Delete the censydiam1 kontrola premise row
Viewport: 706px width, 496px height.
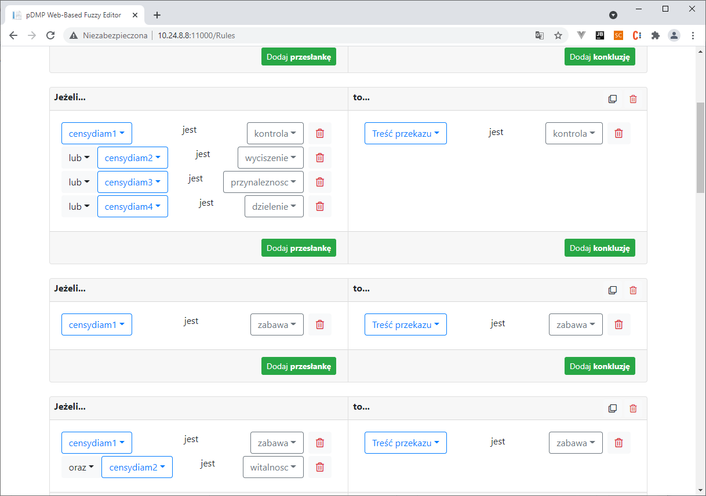point(319,133)
